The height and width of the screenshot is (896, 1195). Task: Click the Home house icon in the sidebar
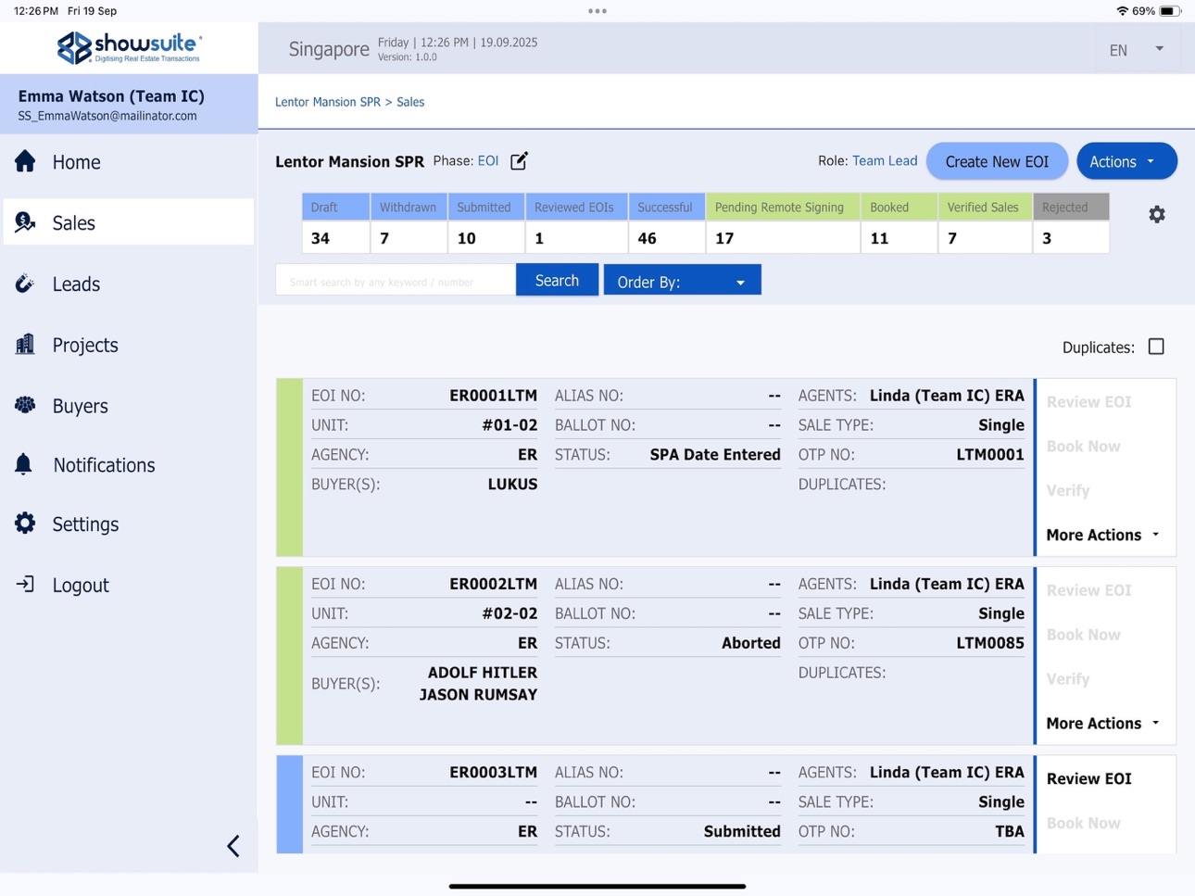(25, 161)
